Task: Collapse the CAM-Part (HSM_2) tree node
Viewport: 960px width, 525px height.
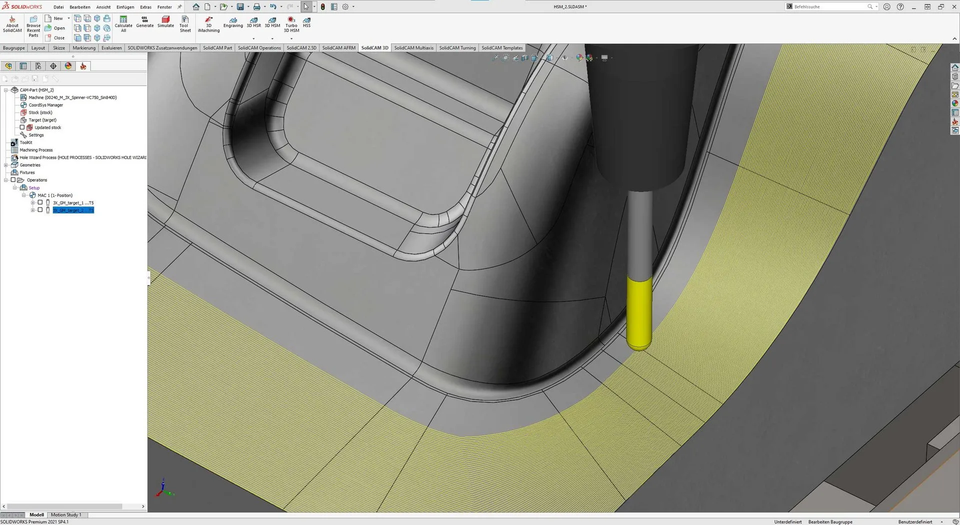Action: click(x=6, y=90)
